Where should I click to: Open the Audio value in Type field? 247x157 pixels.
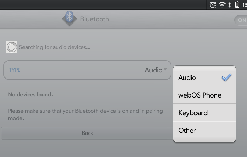click(x=153, y=70)
